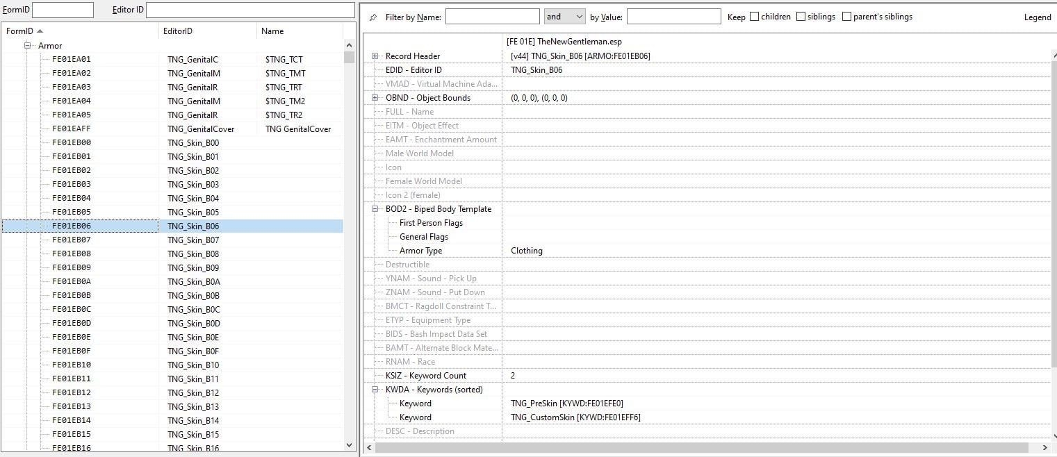Select the highlighted FE01EB06 record

(x=172, y=226)
